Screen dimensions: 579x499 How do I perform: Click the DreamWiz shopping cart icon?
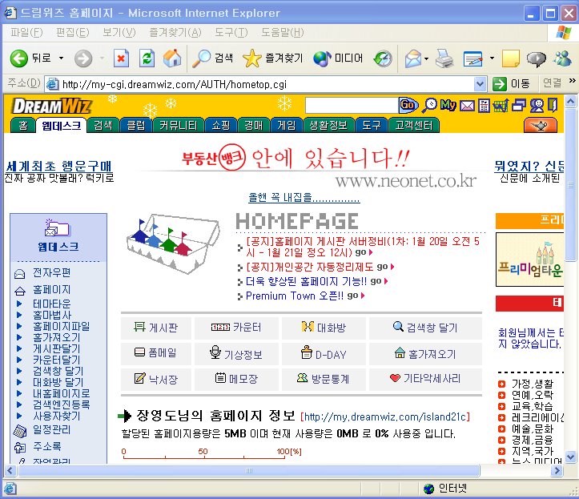pos(501,106)
